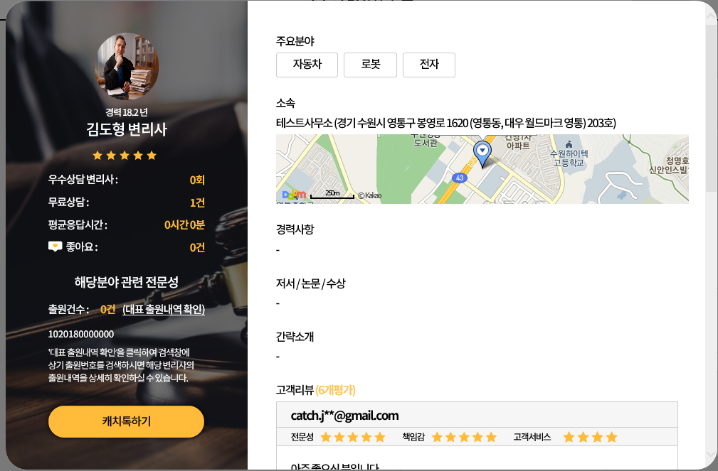Click the 6개평가 review count
The image size is (718, 471).
335,390
